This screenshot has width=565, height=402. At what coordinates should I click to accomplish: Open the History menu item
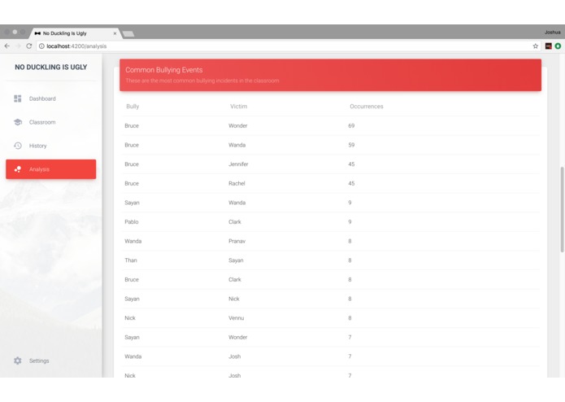coord(50,146)
